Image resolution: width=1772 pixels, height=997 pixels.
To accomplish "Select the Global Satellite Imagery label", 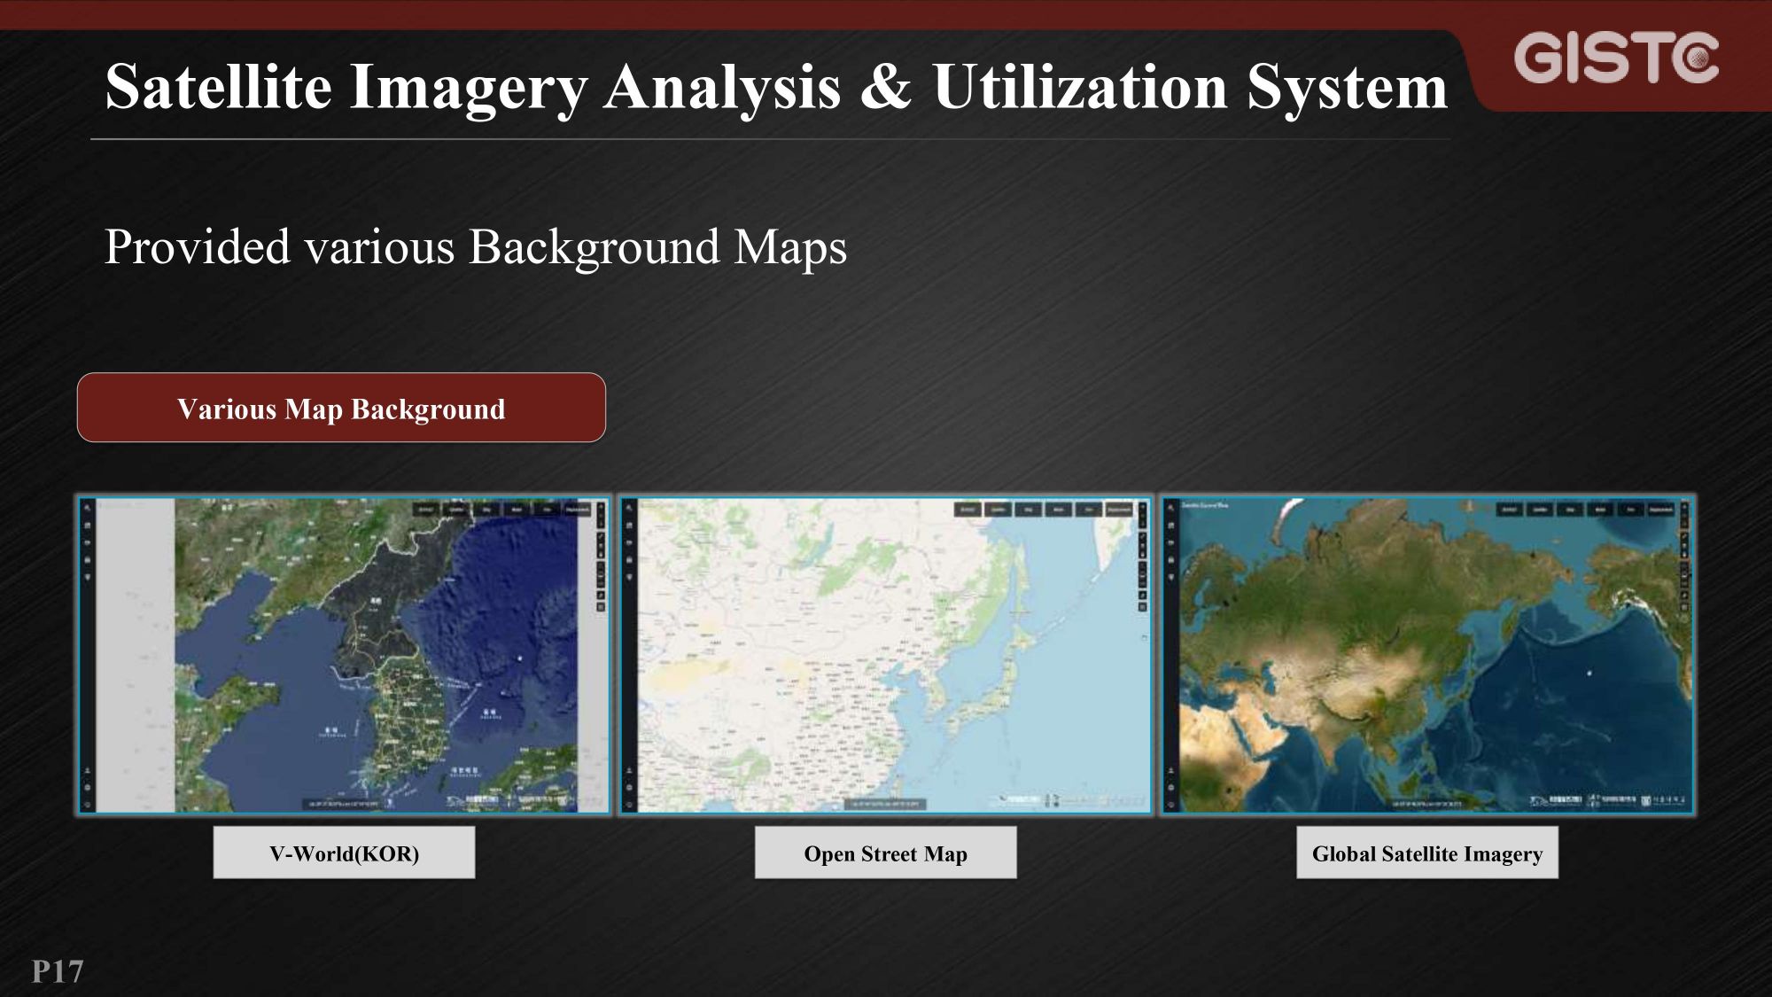I will [x=1427, y=853].
